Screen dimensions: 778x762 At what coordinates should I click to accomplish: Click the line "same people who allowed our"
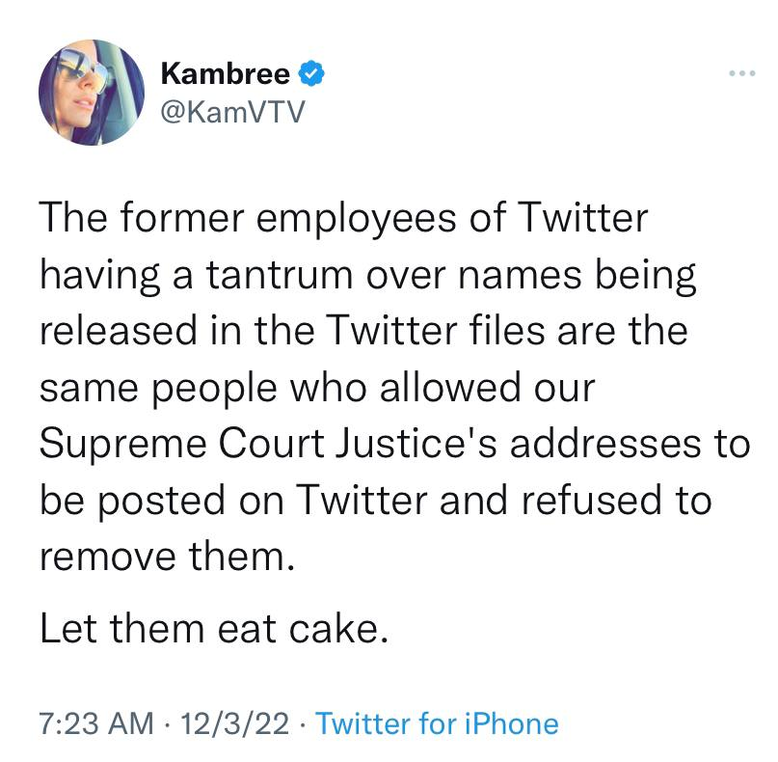pyautogui.click(x=317, y=389)
